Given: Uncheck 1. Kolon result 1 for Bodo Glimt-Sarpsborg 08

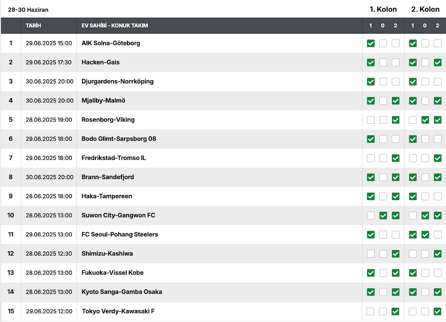Looking at the screenshot, I should [371, 139].
